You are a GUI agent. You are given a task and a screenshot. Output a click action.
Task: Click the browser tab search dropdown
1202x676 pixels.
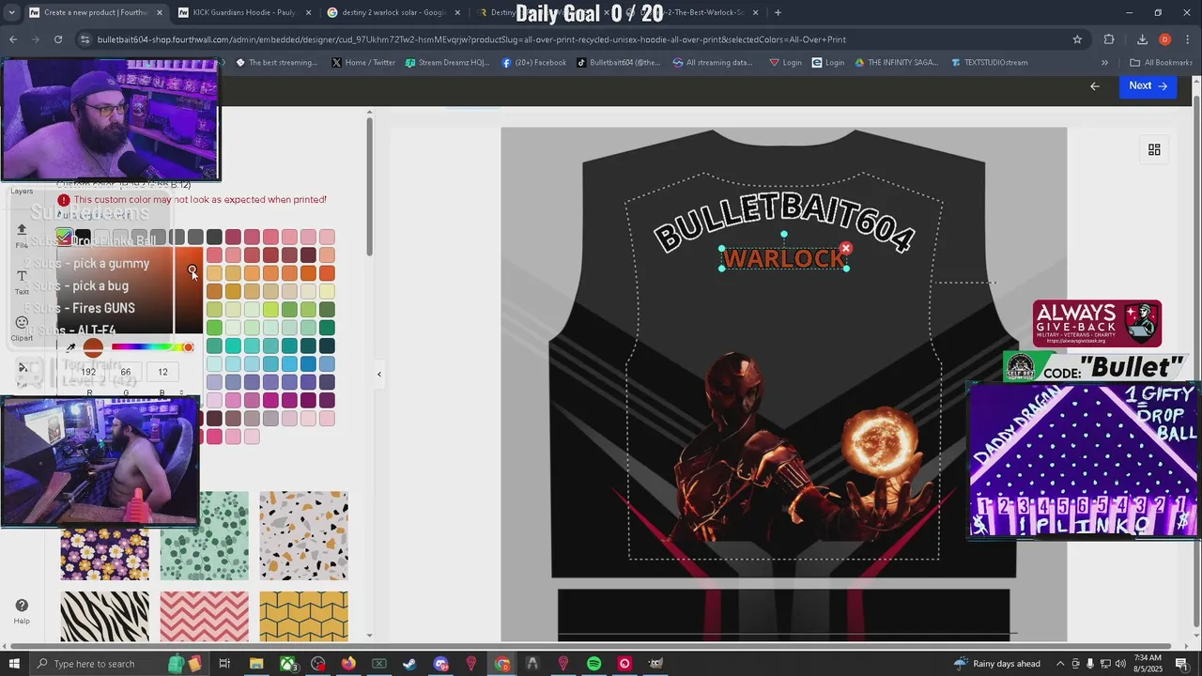[x=12, y=12]
